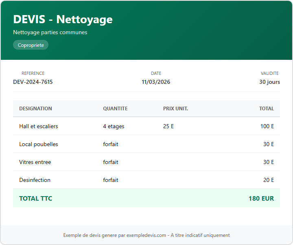Click the 30 jours validity value
The image size is (293, 245).
pos(269,82)
